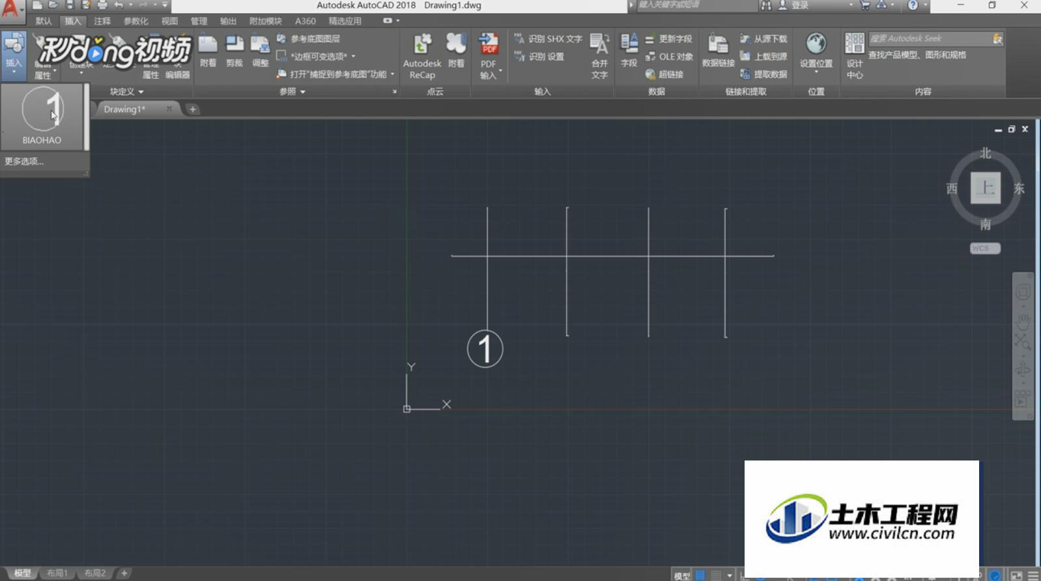The height and width of the screenshot is (581, 1041).
Task: Click OLE 对象 object
Action: click(x=668, y=57)
